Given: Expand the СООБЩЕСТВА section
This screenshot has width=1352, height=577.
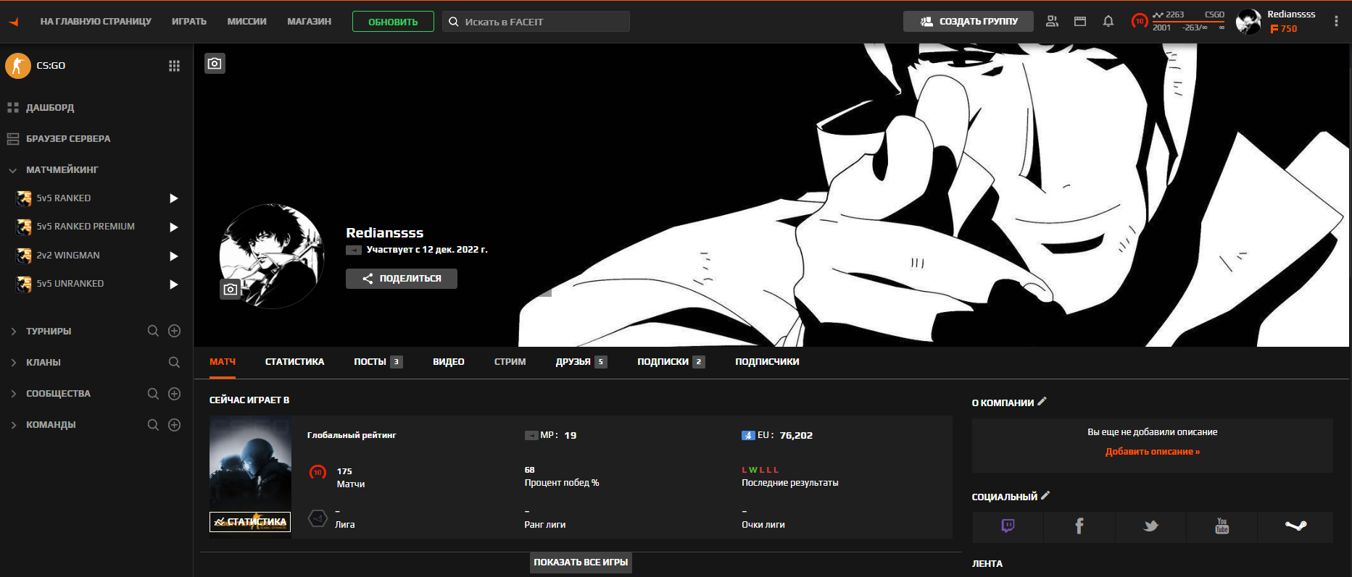Looking at the screenshot, I should (13, 394).
